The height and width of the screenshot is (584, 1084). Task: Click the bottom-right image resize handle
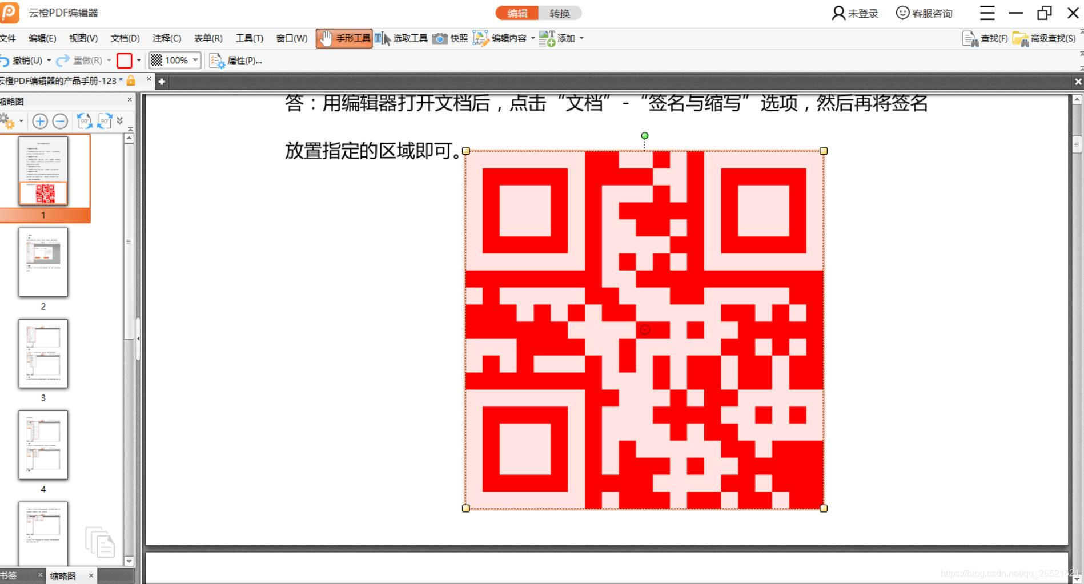pos(824,508)
